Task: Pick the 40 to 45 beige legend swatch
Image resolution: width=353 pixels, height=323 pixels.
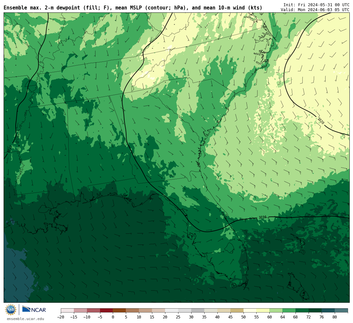Action: pos(224,311)
